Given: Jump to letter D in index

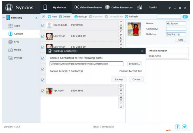Looking at the screenshot, I should pos(121,35).
